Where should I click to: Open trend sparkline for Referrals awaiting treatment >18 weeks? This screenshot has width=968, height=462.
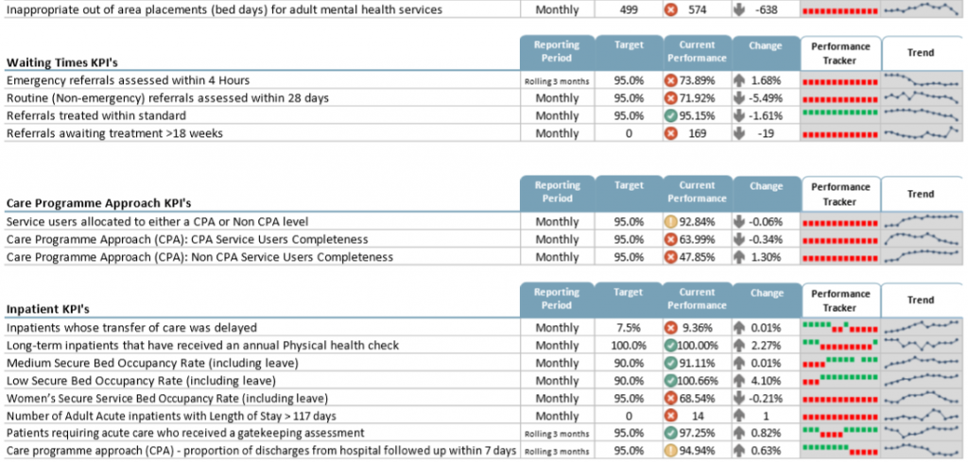tap(921, 132)
